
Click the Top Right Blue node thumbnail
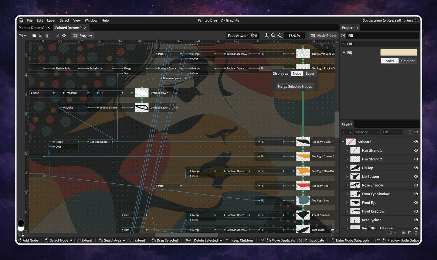coord(303,200)
